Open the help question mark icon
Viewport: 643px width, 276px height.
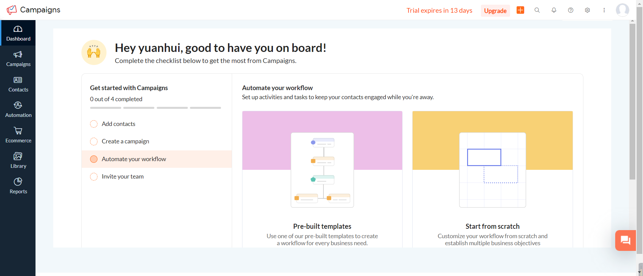(x=571, y=10)
